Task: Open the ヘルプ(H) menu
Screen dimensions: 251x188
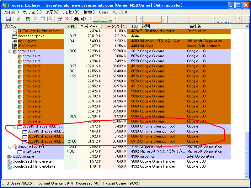Action: click(120, 12)
